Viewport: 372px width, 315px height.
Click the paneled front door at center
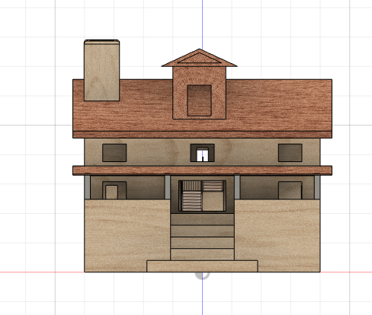click(x=202, y=196)
